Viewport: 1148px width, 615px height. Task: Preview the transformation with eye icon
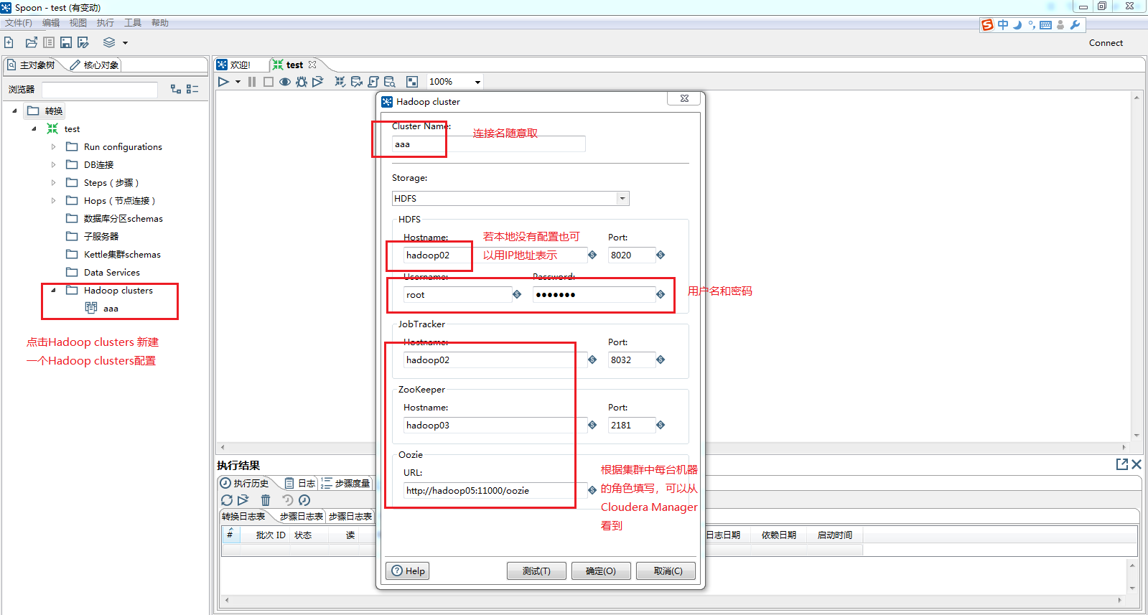pos(285,82)
